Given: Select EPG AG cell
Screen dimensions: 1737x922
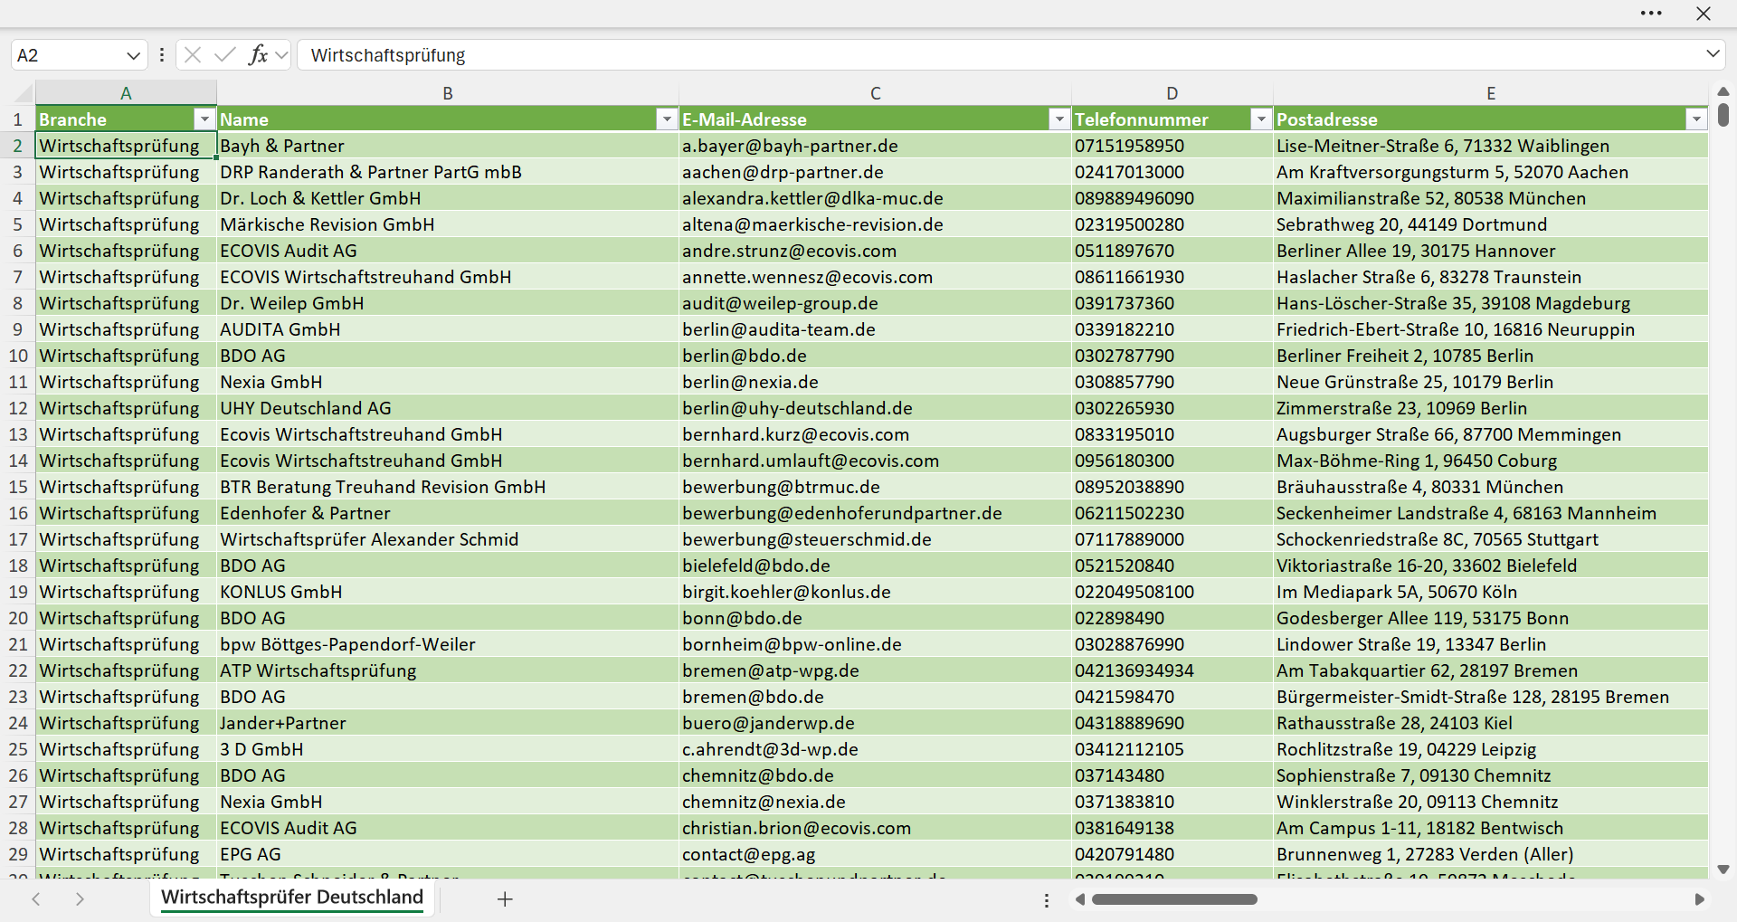Looking at the screenshot, I should pos(448,854).
